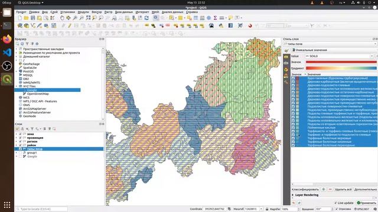Click the Type to locate search field
The height and width of the screenshot is (212, 378).
(x=41, y=209)
